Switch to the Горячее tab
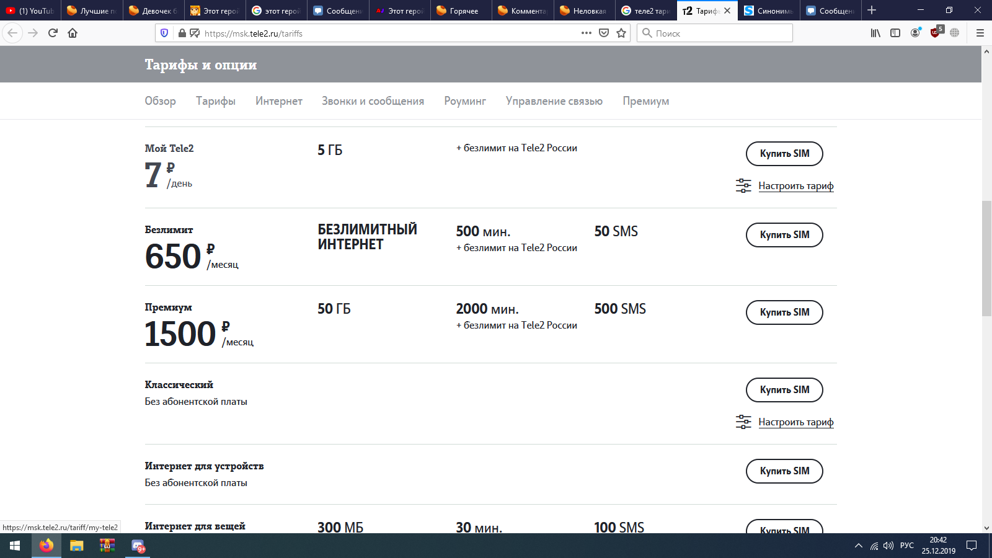This screenshot has height=558, width=992. (x=461, y=11)
